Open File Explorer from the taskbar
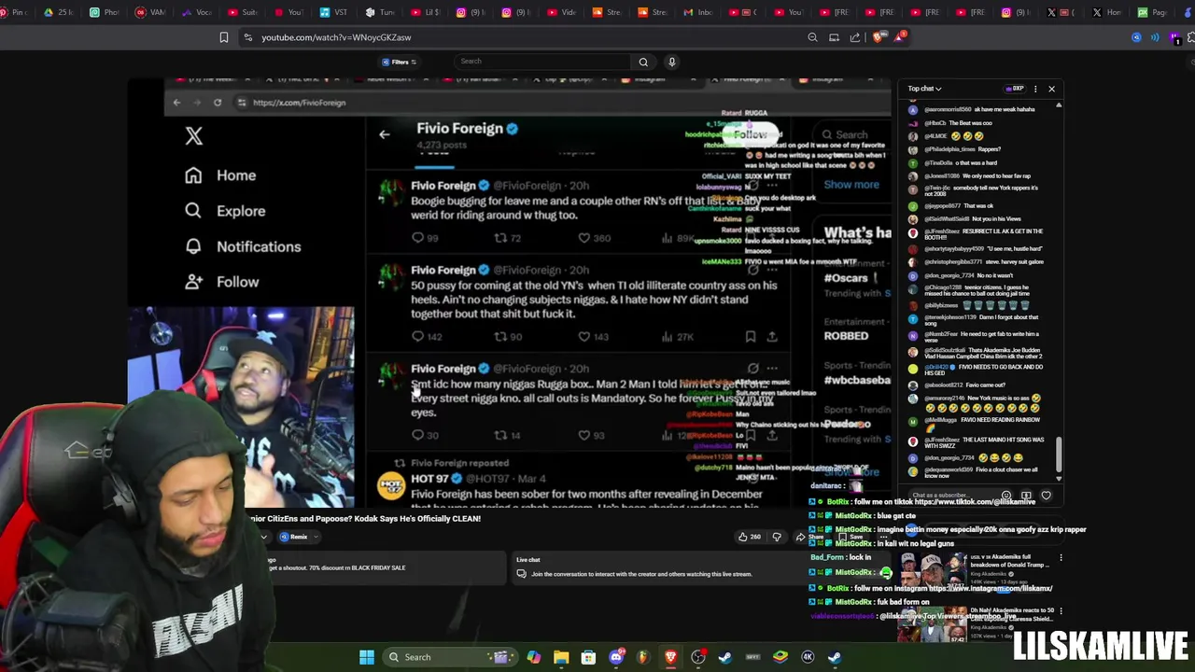Image resolution: width=1195 pixels, height=672 pixels. point(561,657)
